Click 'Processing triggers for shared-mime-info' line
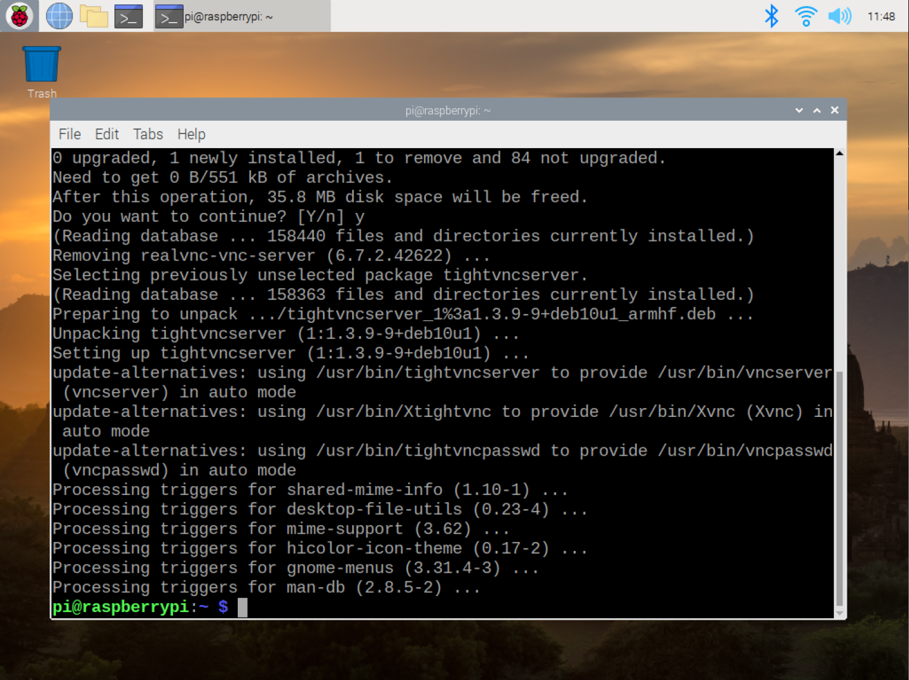 click(310, 489)
